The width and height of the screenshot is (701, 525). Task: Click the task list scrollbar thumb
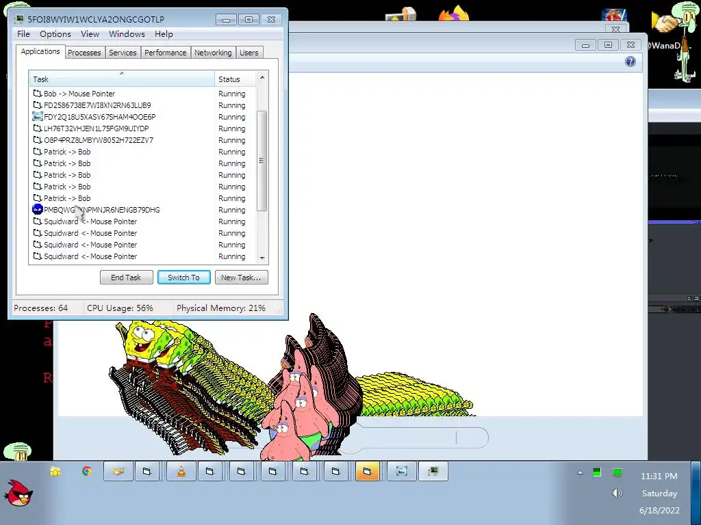click(262, 161)
